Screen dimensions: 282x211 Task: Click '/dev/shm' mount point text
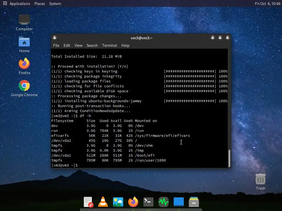pyautogui.click(x=144, y=146)
